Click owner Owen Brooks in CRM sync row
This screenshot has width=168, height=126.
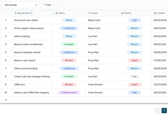[x=95, y=85]
